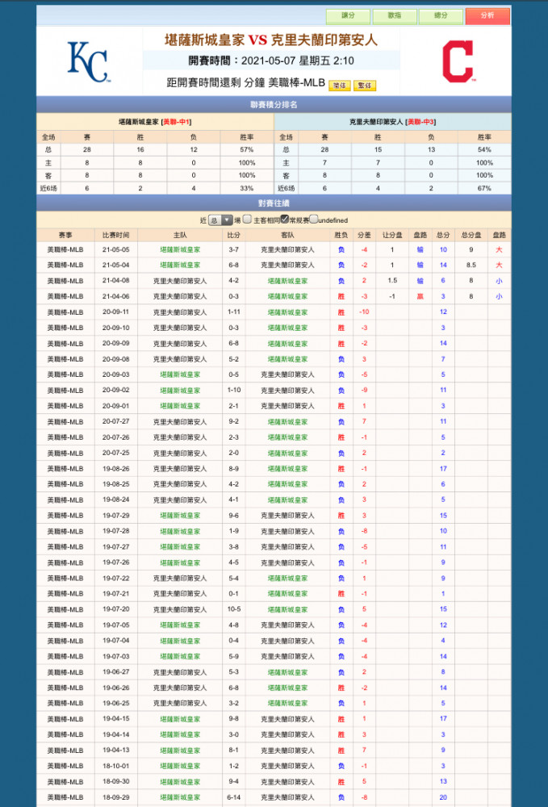548x807 pixels.
Task: Click the 客队 column header
Action: (287, 235)
